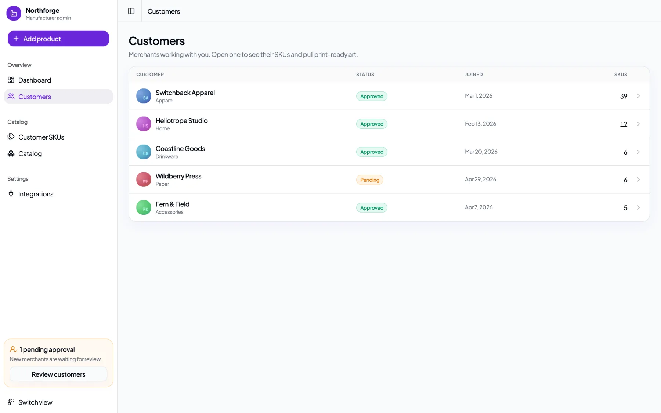Select Customers in the sidebar
The height and width of the screenshot is (413, 661).
pyautogui.click(x=58, y=97)
